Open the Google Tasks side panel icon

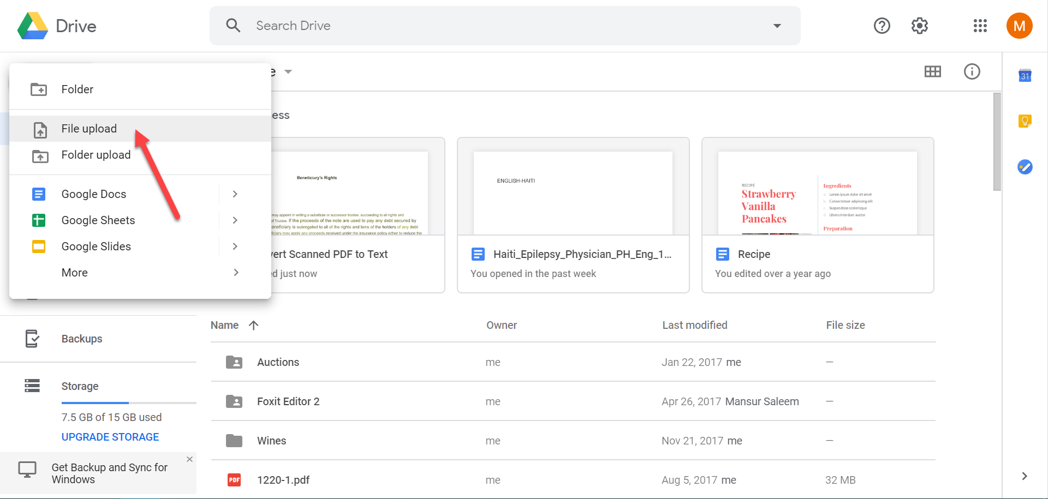[x=1025, y=167]
